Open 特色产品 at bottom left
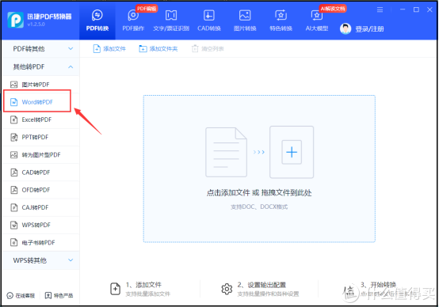 click(x=59, y=296)
